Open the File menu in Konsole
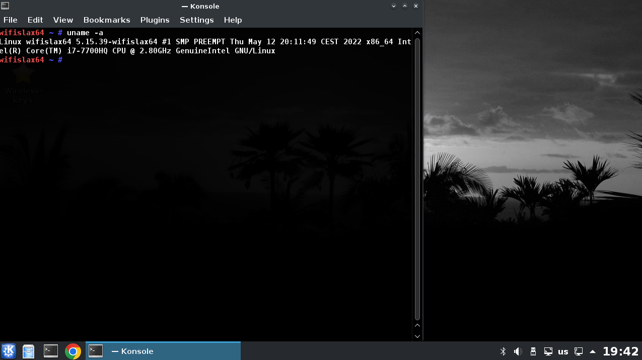Screen dimensions: 642x360 click(11, 20)
